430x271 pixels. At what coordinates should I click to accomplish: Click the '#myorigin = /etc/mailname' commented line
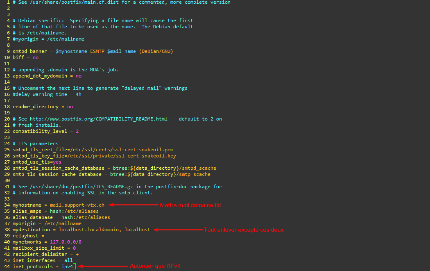48,39
